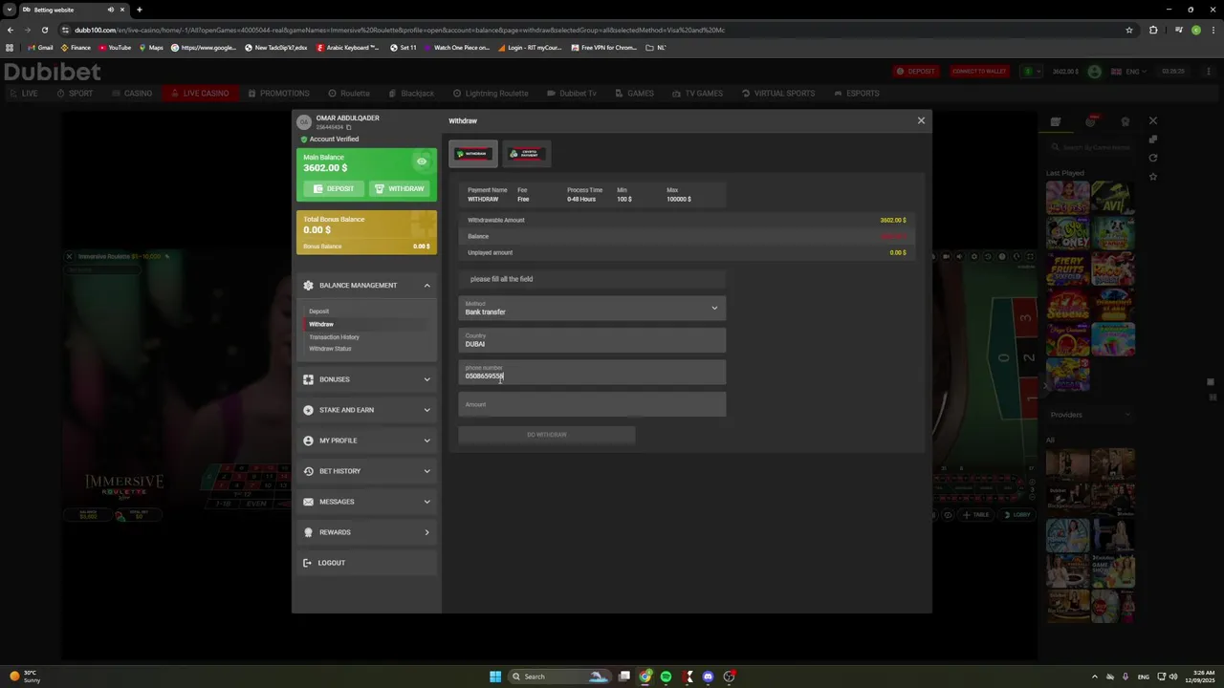Open the Lightning Roulette menu item
This screenshot has height=688, width=1224.
pyautogui.click(x=491, y=93)
